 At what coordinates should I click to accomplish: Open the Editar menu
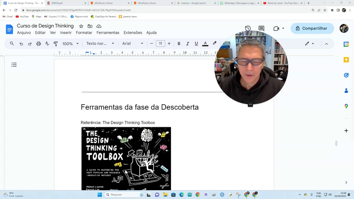point(40,33)
